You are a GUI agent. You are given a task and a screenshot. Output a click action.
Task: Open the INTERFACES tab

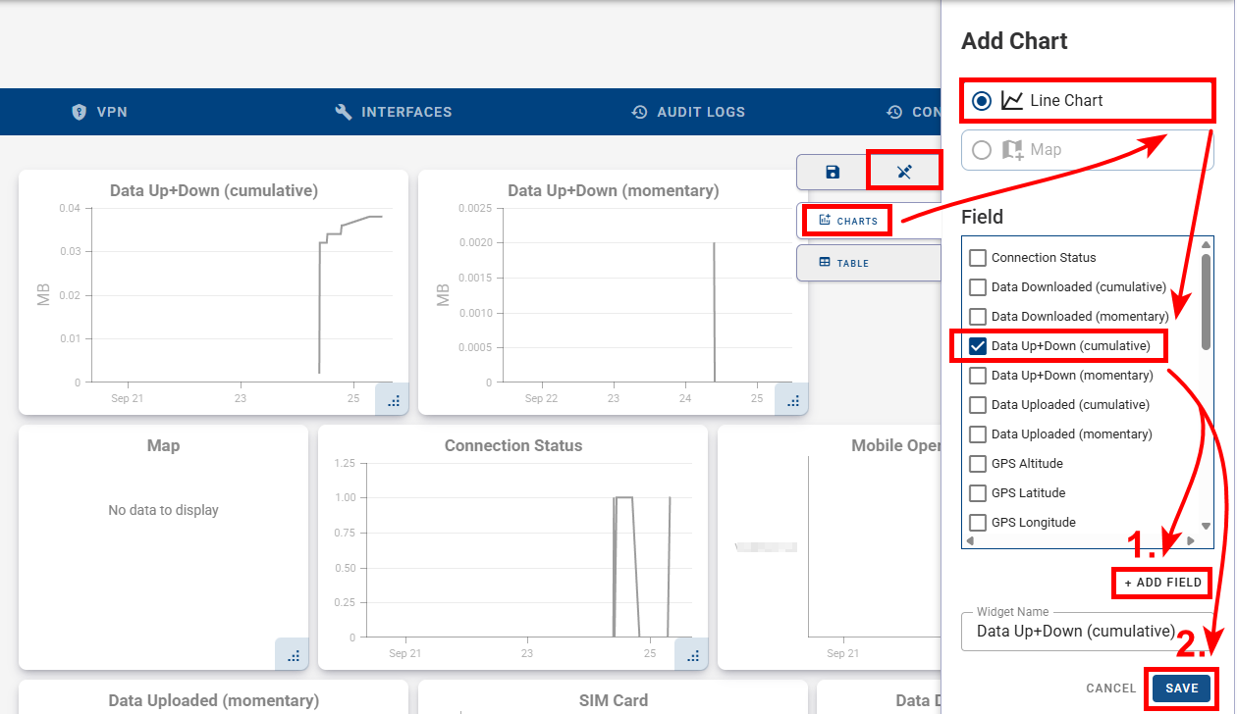click(393, 112)
